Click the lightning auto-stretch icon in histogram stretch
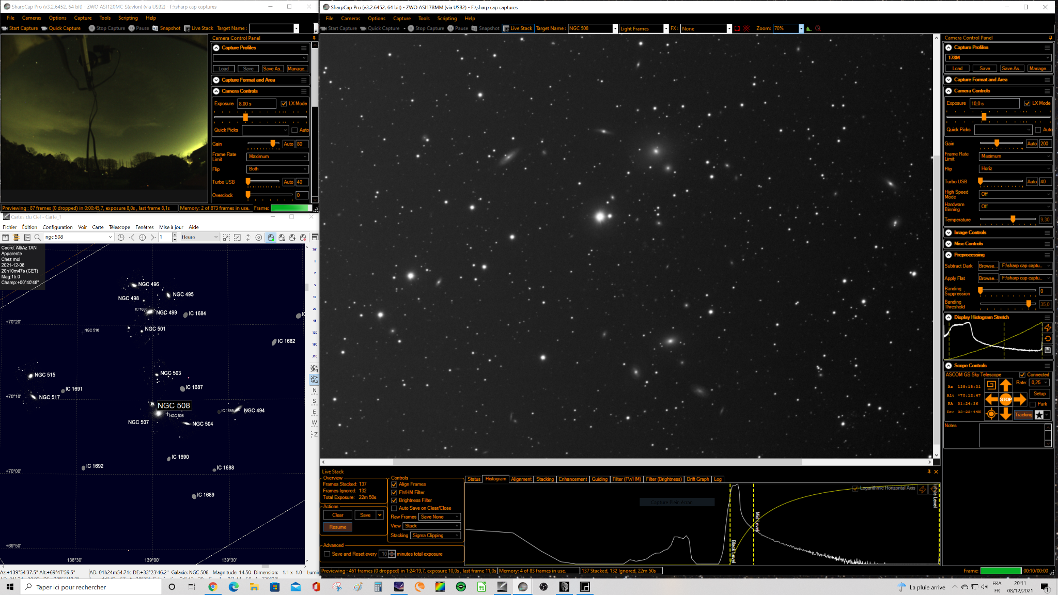This screenshot has width=1058, height=595. point(1048,328)
